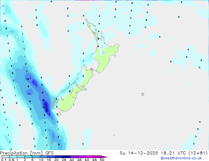The height and width of the screenshot is (161, 209).
Task: Click the 0.5 to 1 mm legend swatch
Action: [x=13, y=157]
